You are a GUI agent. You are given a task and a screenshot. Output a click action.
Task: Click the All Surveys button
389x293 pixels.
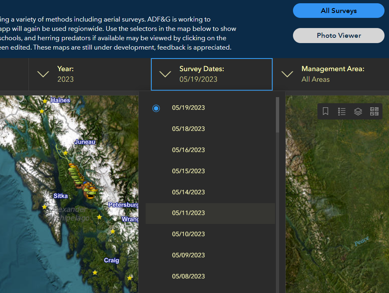coord(339,11)
